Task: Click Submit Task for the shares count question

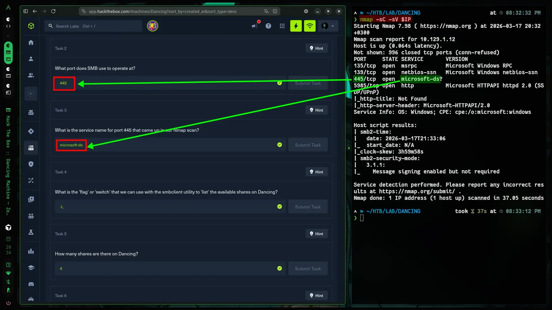Action: [308, 269]
